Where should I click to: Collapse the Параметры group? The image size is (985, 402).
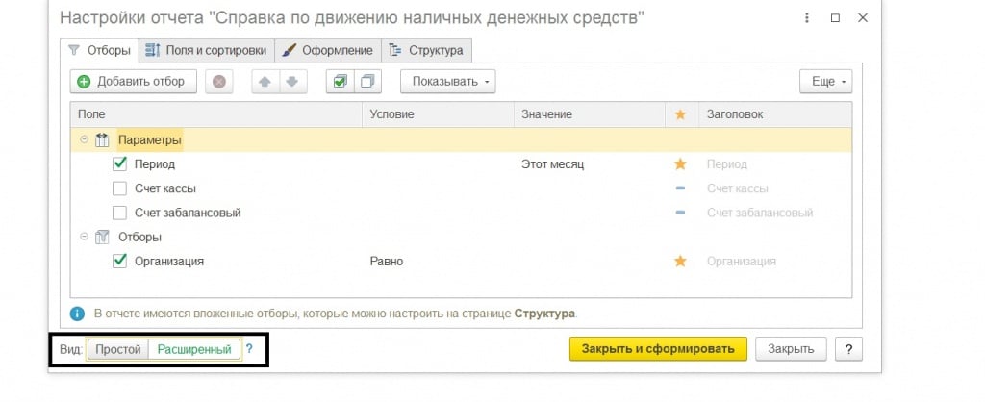click(x=85, y=140)
